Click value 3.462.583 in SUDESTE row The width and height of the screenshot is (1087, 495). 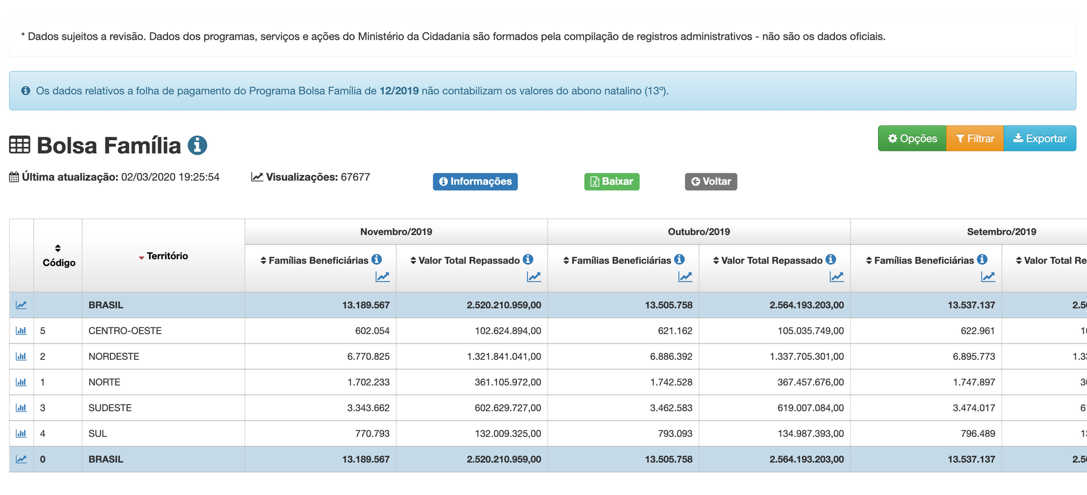(671, 408)
